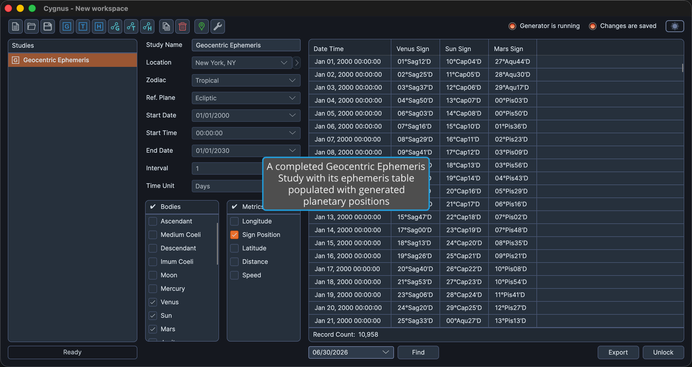Click the G aspects graph toolbar icon

point(115,26)
